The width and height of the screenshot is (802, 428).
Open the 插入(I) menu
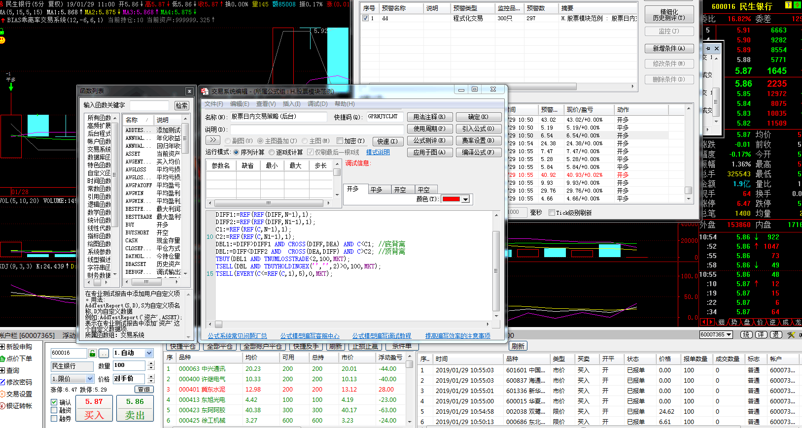(x=291, y=104)
